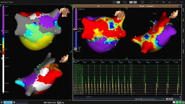Image resolution: width=185 pixels, height=104 pixels.
Task: Click the REF CSnk 7,8 CL 121 ms readout
Action: (x=54, y=103)
